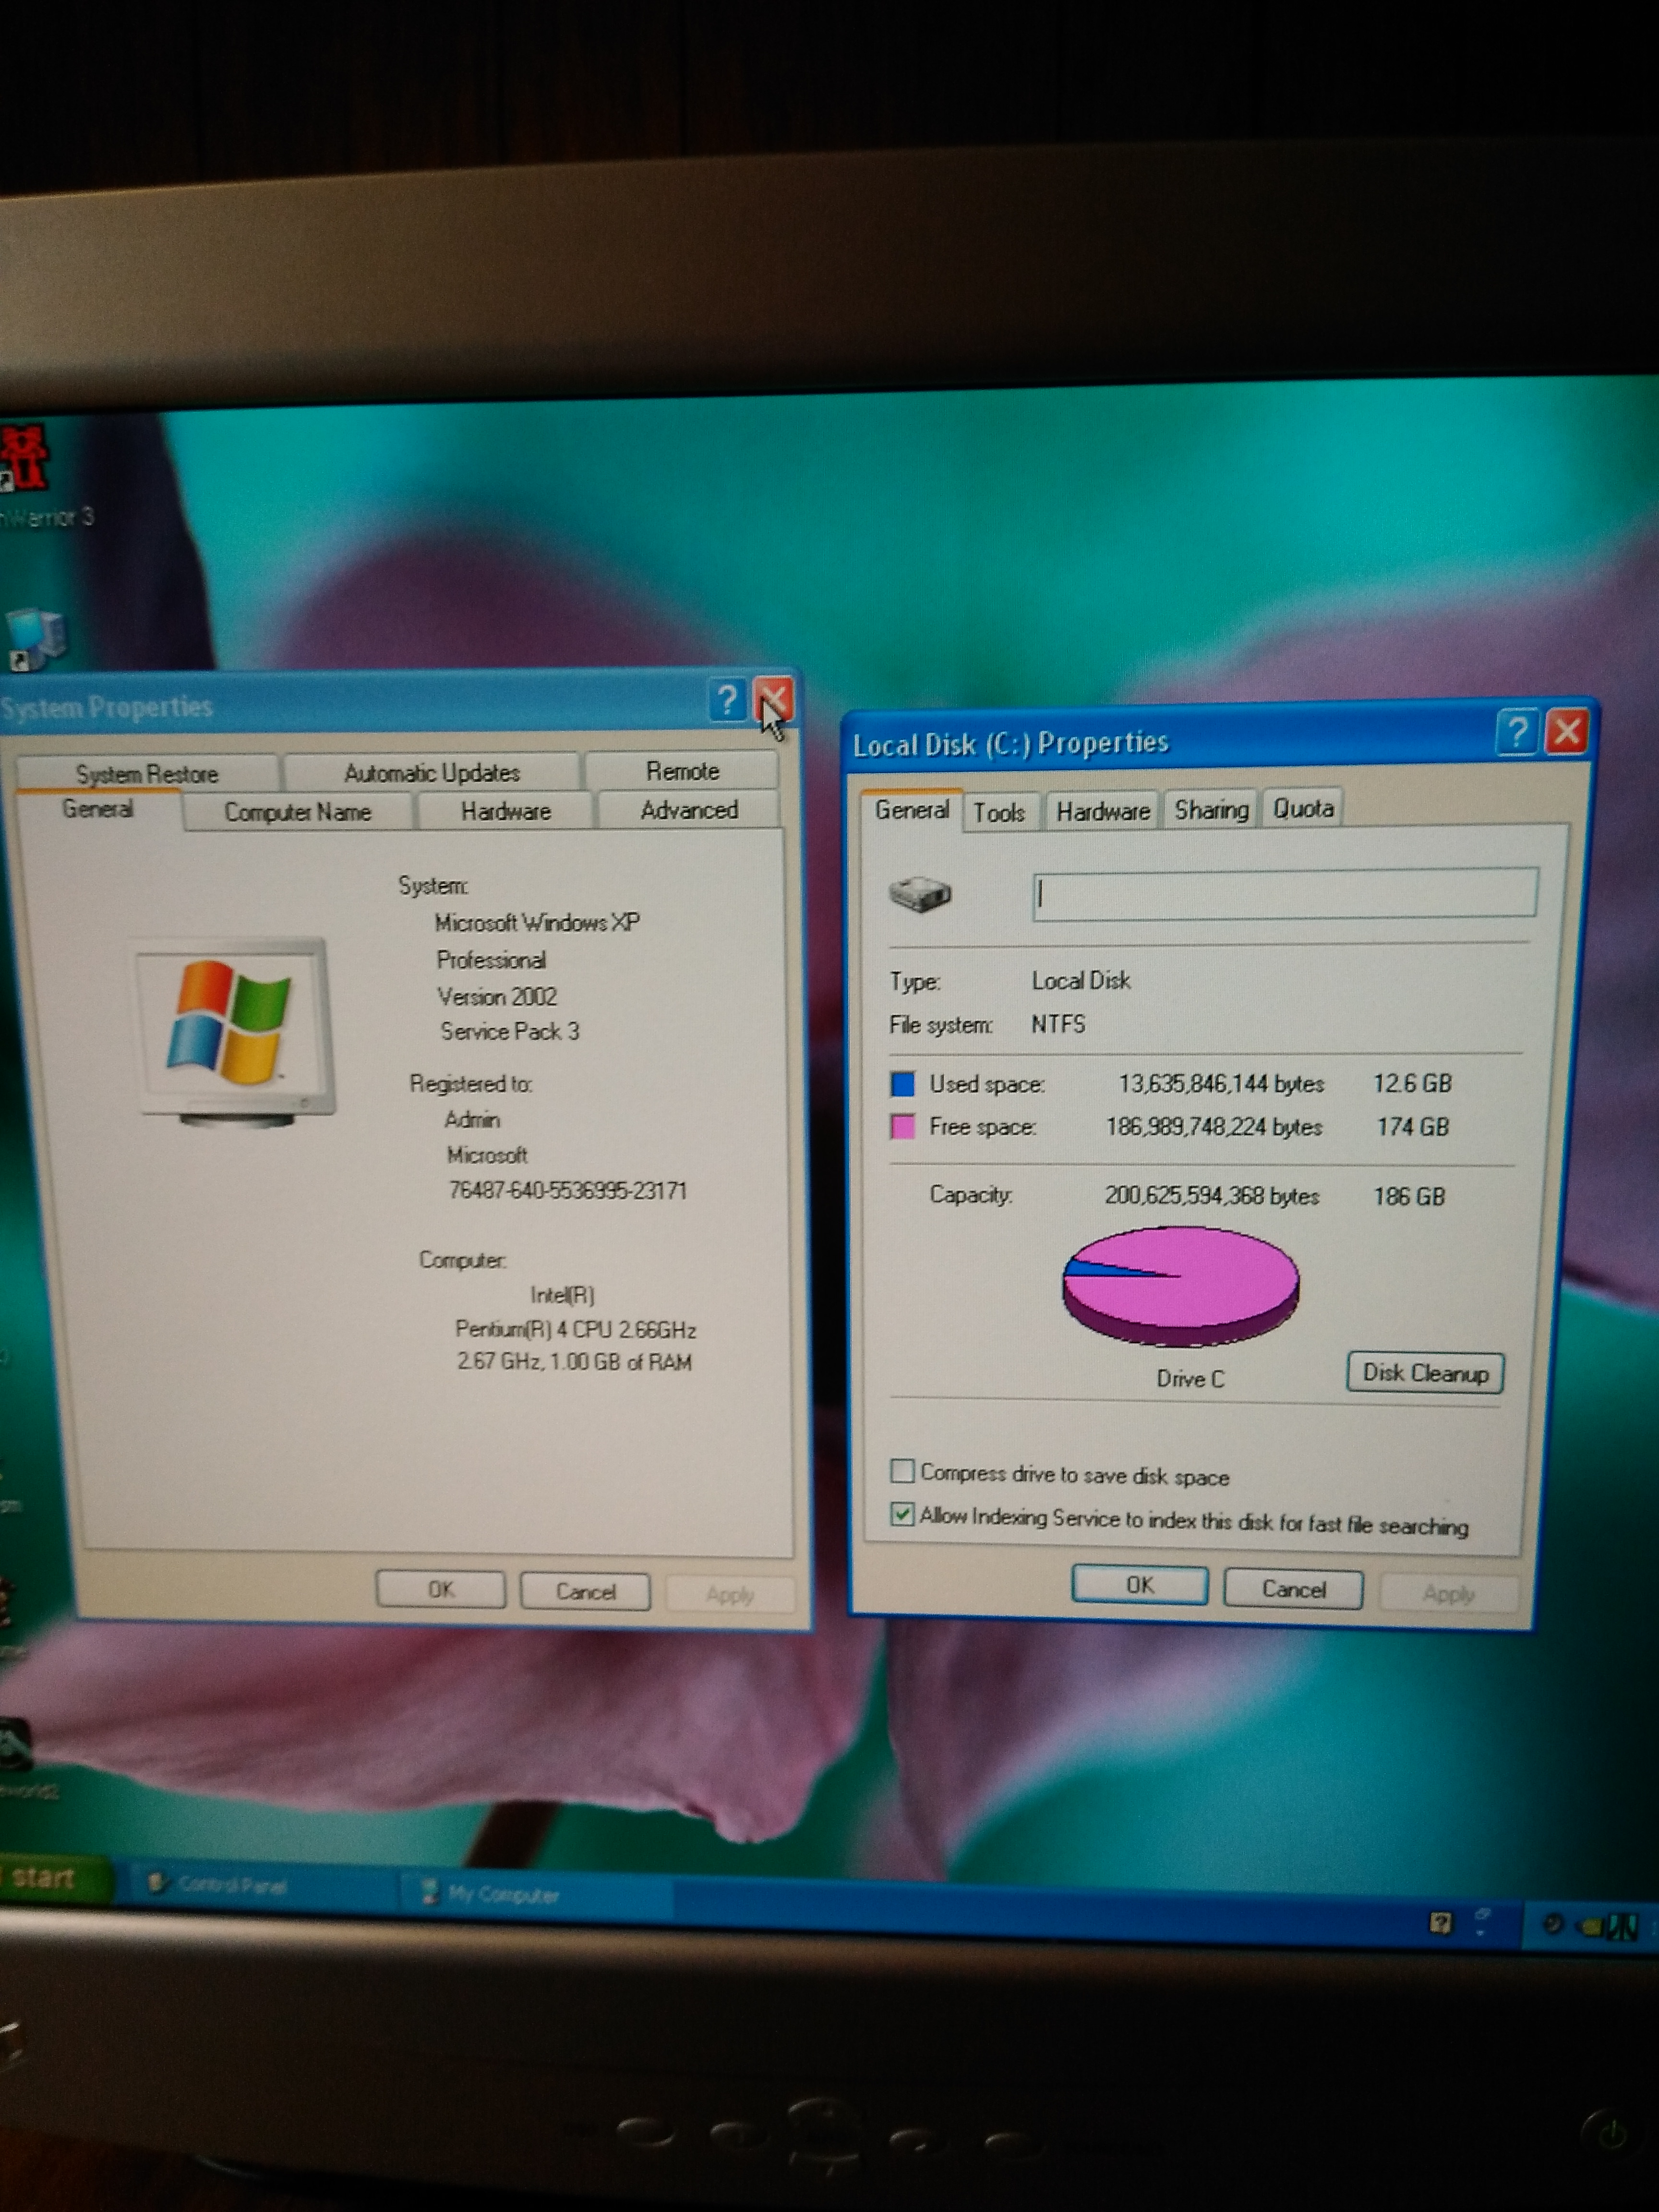This screenshot has height=2212, width=1659.
Task: Click 'Pentium(R) 4 CPU 2.66GHz' text
Action: (575, 1329)
